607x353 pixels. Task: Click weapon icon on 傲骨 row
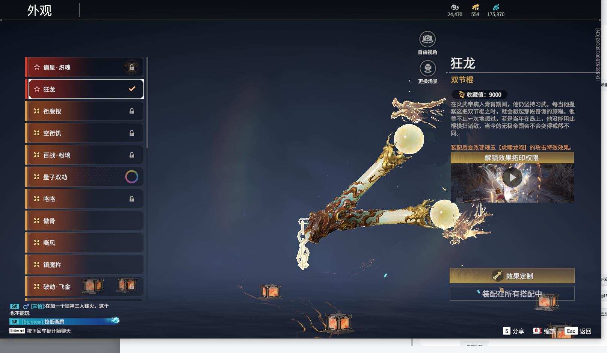click(x=37, y=221)
